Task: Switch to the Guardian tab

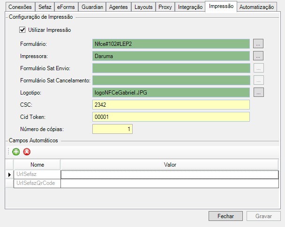Action: pos(91,7)
